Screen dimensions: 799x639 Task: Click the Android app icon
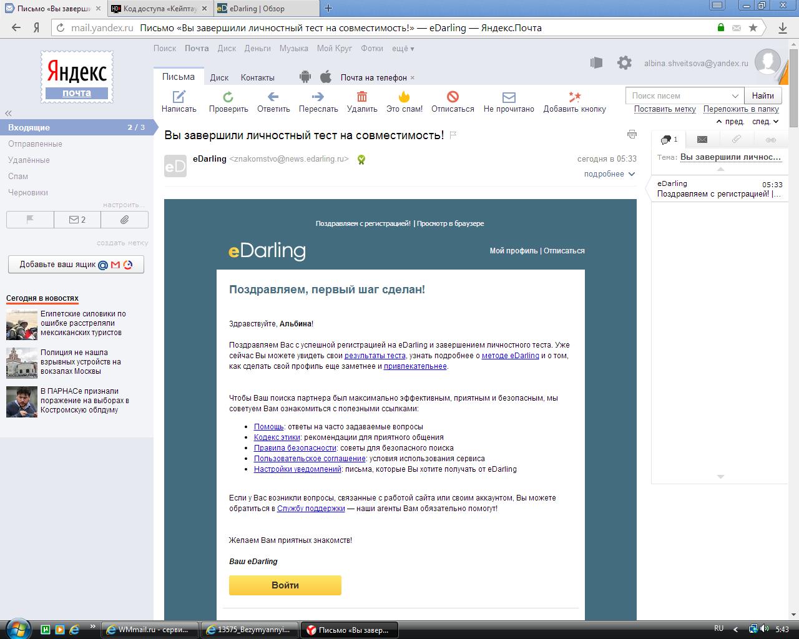305,77
